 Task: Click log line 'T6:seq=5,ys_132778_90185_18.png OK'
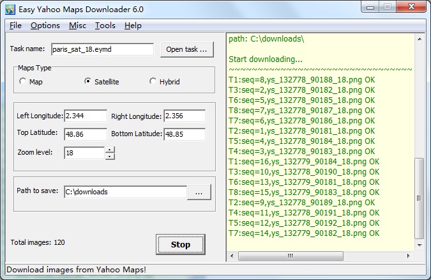(x=301, y=100)
